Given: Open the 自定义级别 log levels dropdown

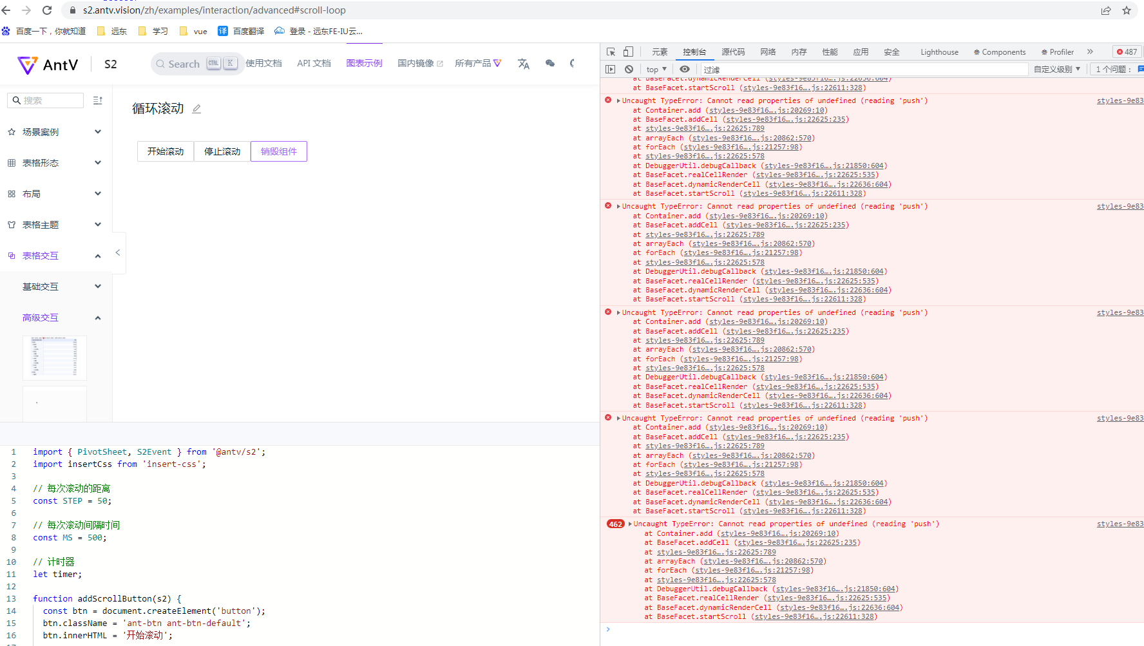Looking at the screenshot, I should pos(1056,69).
